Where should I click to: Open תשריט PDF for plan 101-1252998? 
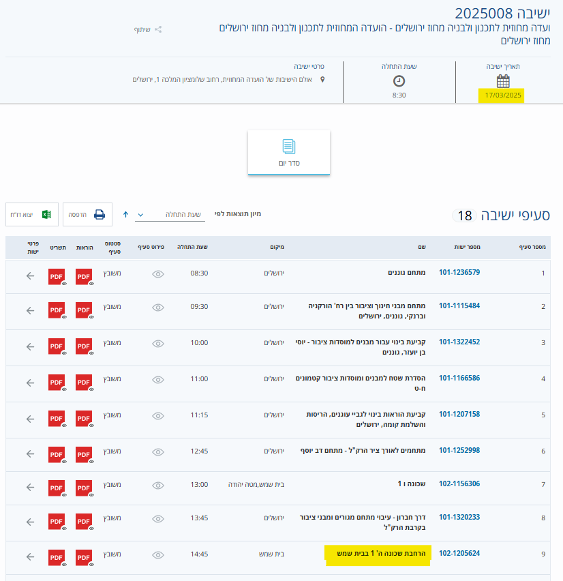coord(57,455)
